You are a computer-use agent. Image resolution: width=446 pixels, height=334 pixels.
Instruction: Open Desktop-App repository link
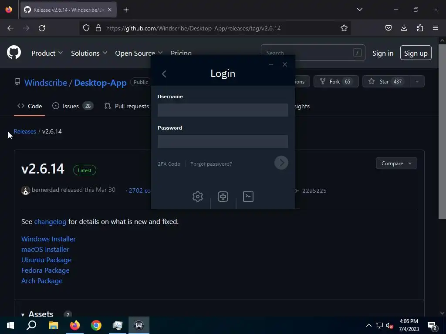pos(100,83)
